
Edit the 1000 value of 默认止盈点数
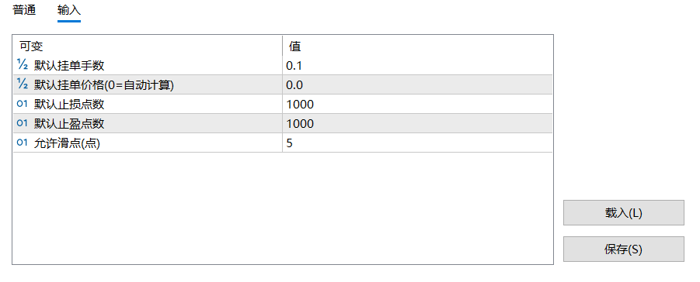417,123
